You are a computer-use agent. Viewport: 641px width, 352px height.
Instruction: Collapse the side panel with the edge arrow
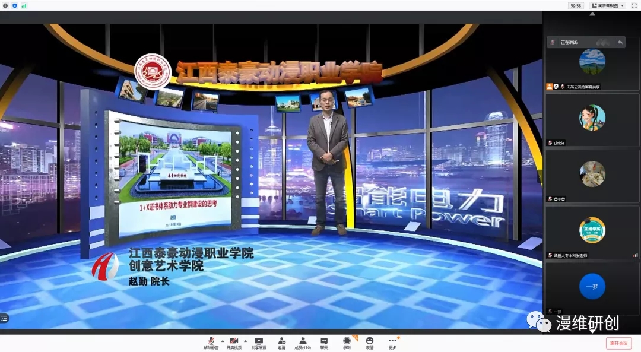[540, 177]
